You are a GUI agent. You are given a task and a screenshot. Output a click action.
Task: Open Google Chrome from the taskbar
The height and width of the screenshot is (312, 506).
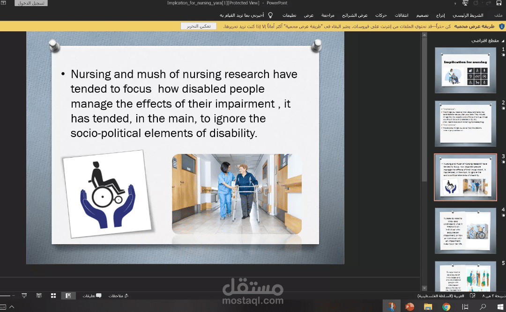[446, 307]
